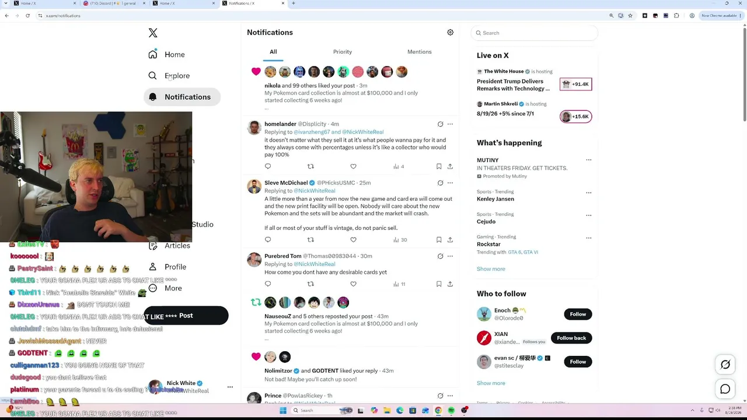Select the All notifications tab

(x=273, y=52)
